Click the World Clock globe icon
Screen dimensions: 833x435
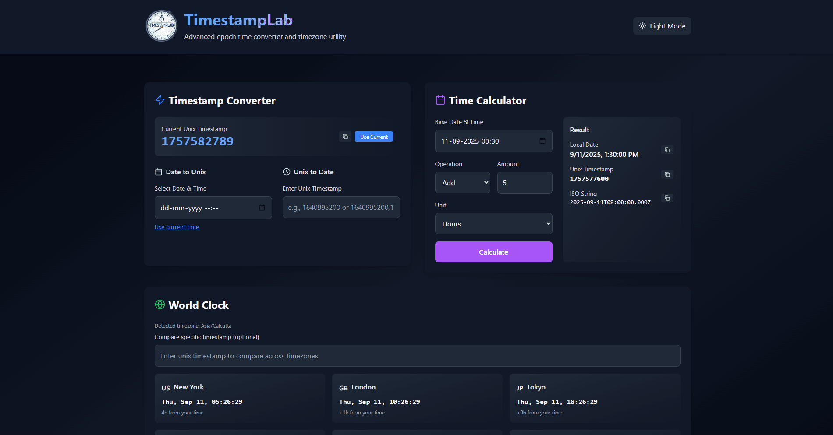point(160,304)
